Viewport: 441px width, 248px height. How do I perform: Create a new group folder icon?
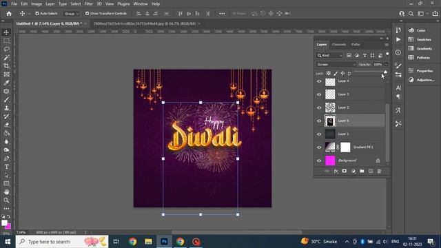362,172
